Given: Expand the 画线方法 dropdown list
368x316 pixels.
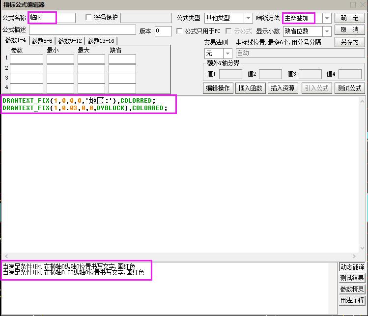Looking at the screenshot, I should [327, 18].
